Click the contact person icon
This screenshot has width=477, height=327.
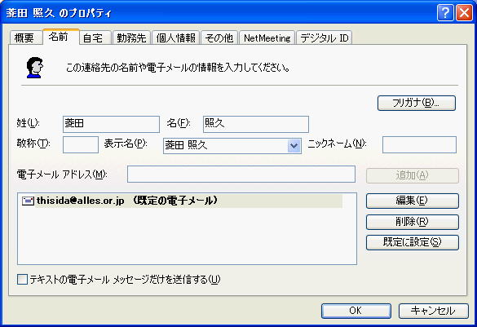click(x=34, y=68)
